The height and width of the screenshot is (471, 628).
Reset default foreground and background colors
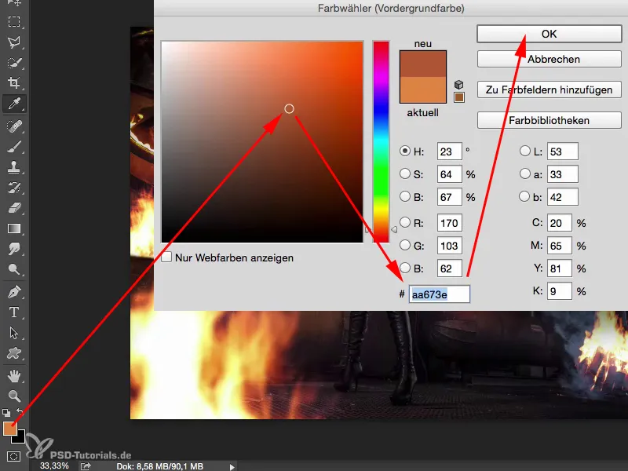[6, 412]
